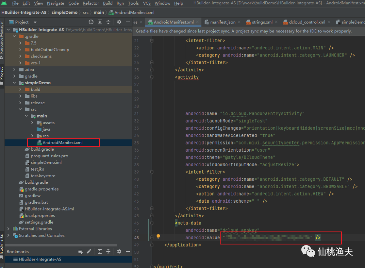Open the Build menu
This screenshot has width=365, height=268.
coord(108,3)
